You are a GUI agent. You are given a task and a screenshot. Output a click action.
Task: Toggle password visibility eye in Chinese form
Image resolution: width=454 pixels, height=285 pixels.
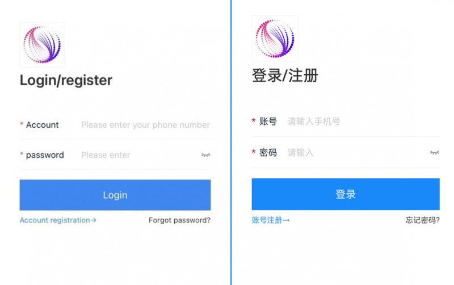click(x=434, y=153)
